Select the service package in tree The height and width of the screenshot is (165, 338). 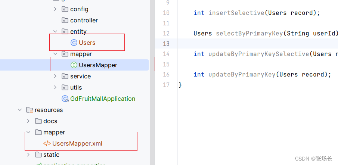81,76
